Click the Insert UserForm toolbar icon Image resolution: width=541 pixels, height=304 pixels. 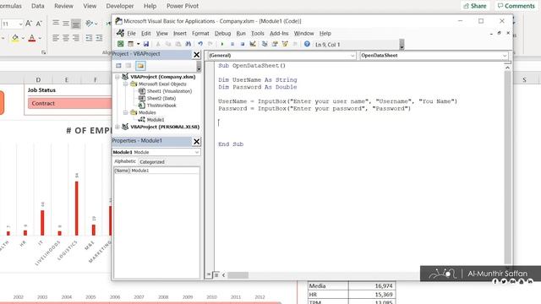point(130,44)
